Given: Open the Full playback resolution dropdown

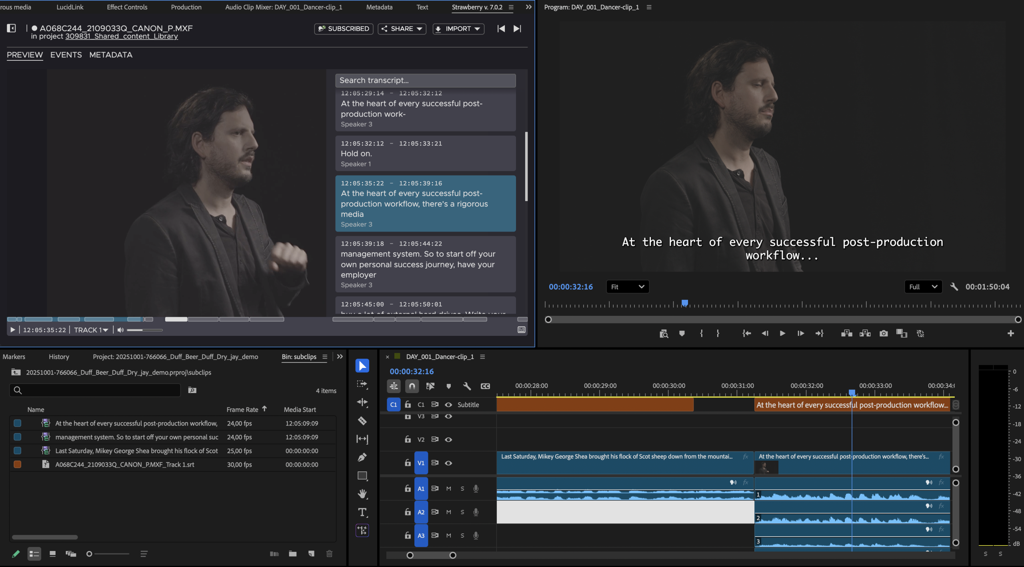Looking at the screenshot, I should pyautogui.click(x=923, y=287).
